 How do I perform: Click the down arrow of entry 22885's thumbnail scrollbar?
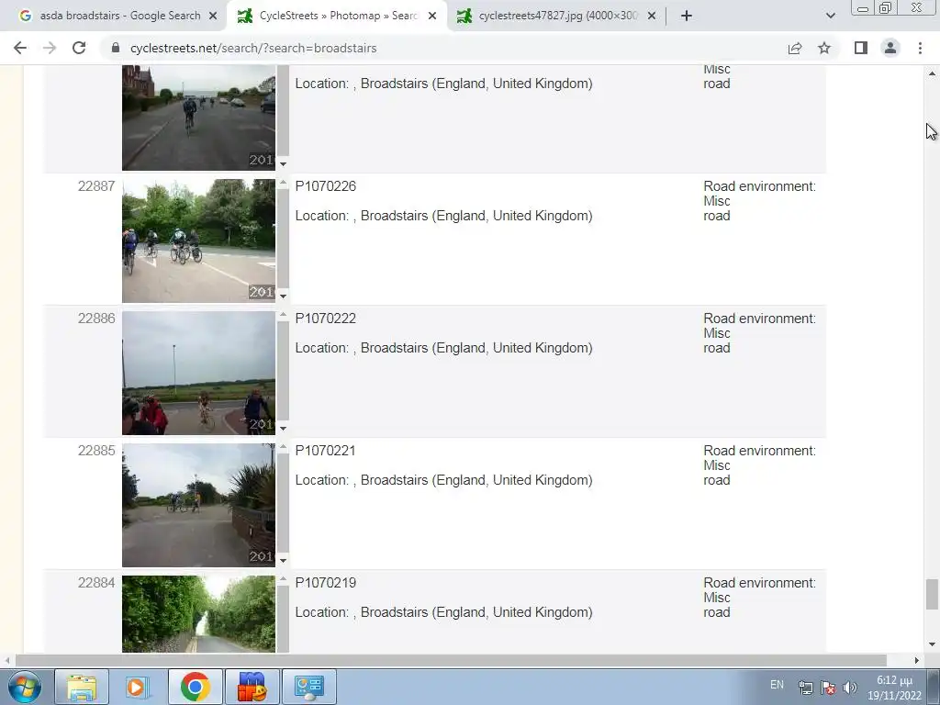click(283, 561)
